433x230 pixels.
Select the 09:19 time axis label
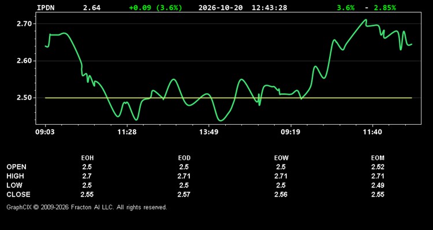click(x=290, y=132)
